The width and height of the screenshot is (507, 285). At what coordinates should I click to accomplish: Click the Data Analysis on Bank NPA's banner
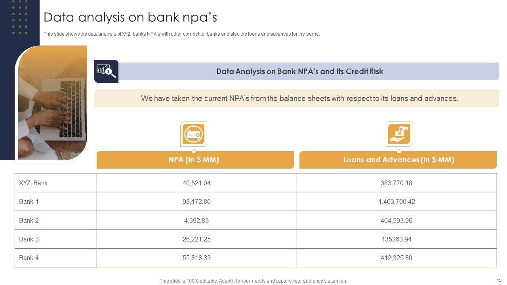299,72
